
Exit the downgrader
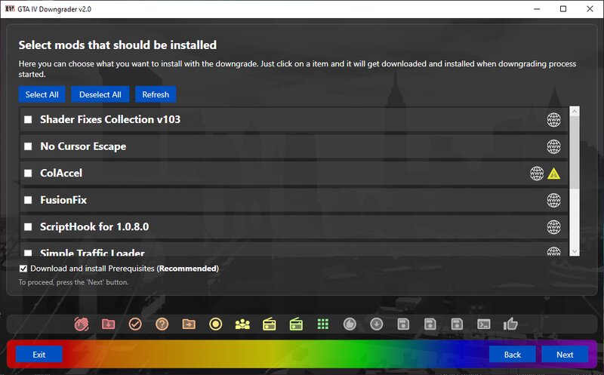(39, 355)
